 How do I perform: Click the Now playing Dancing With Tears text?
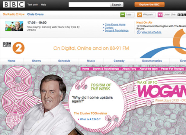(53, 28)
